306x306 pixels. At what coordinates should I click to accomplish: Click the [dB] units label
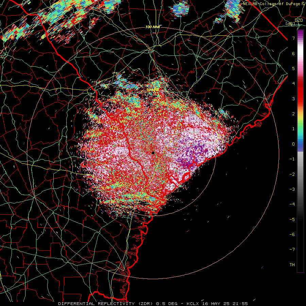(290, 23)
